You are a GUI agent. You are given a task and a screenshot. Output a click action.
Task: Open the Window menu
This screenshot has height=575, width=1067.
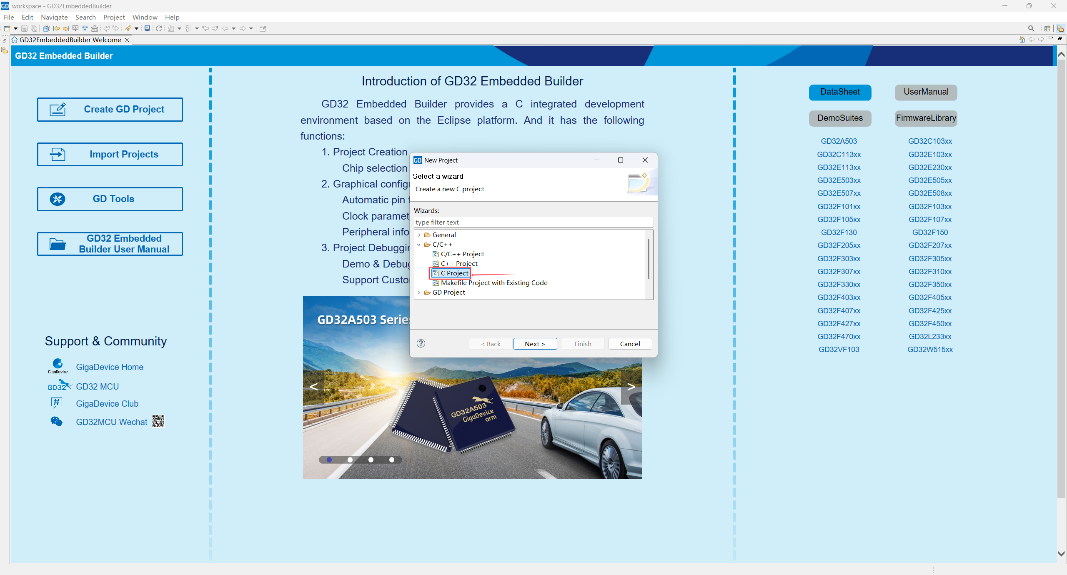coord(145,17)
